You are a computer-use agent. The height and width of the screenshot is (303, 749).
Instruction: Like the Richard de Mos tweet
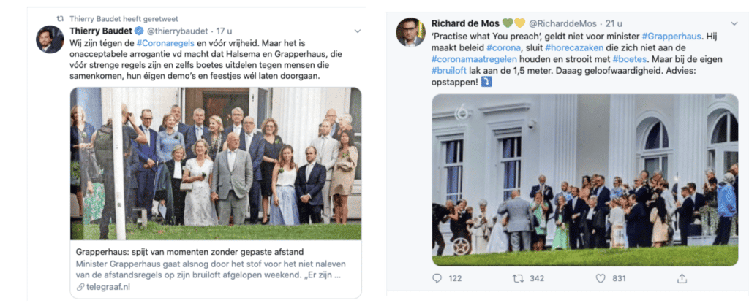[x=601, y=278]
